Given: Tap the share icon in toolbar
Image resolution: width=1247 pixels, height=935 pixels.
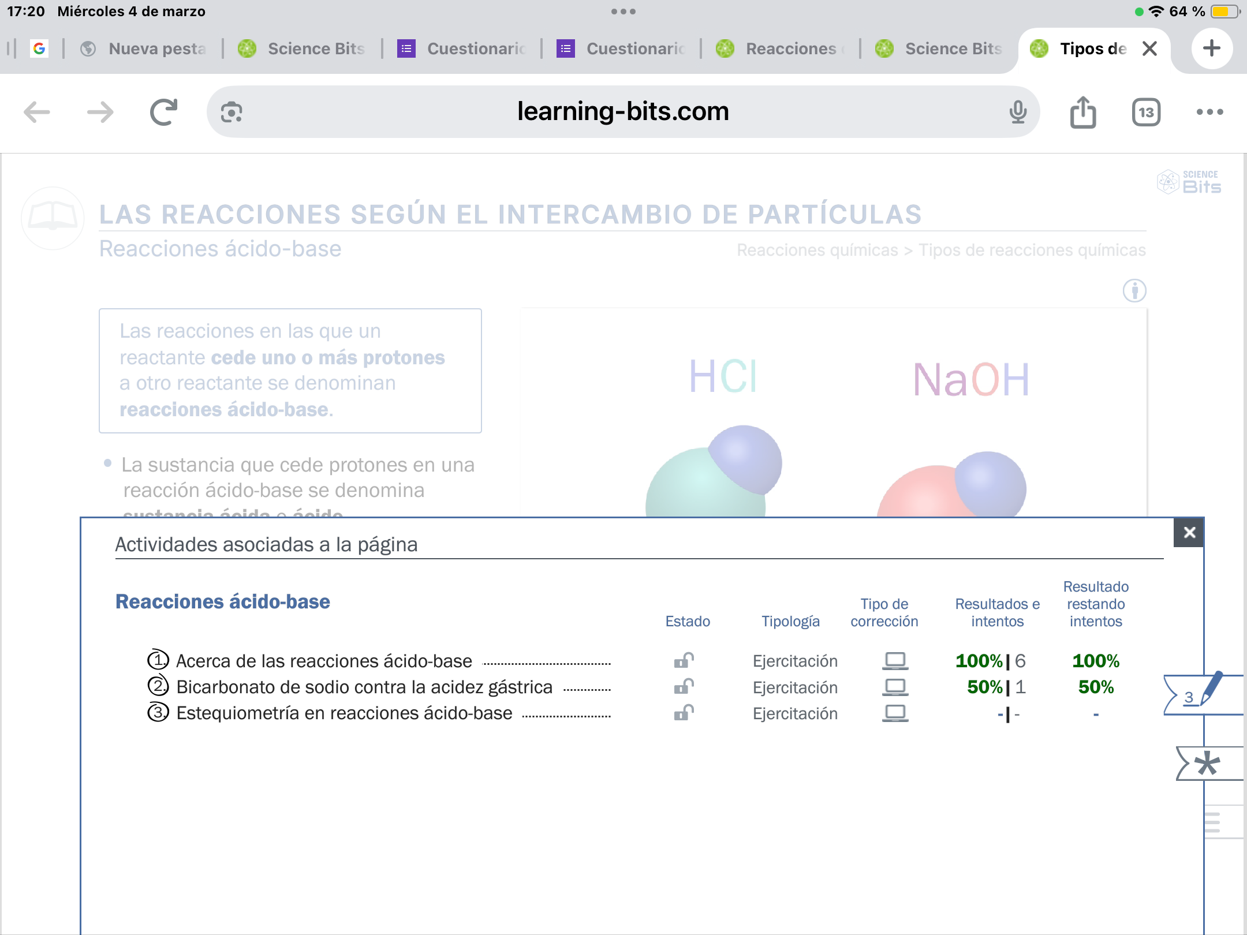Looking at the screenshot, I should [x=1082, y=112].
